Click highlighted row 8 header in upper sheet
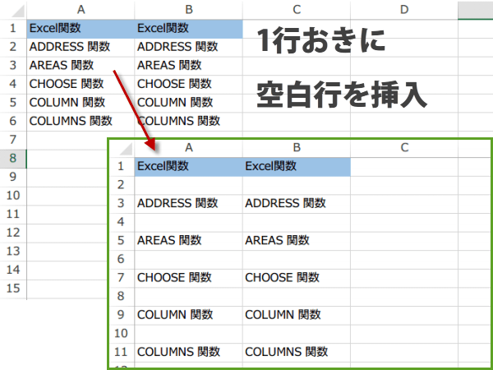This screenshot has width=493, height=370. 13,159
